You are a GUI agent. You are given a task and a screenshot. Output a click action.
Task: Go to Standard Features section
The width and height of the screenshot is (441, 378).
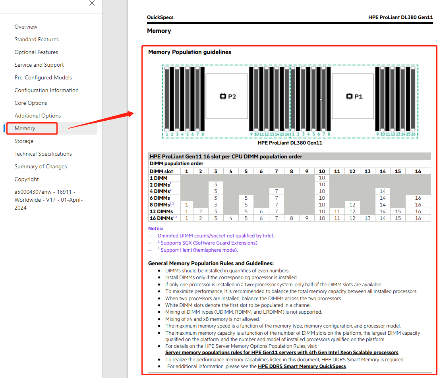pyautogui.click(x=37, y=39)
